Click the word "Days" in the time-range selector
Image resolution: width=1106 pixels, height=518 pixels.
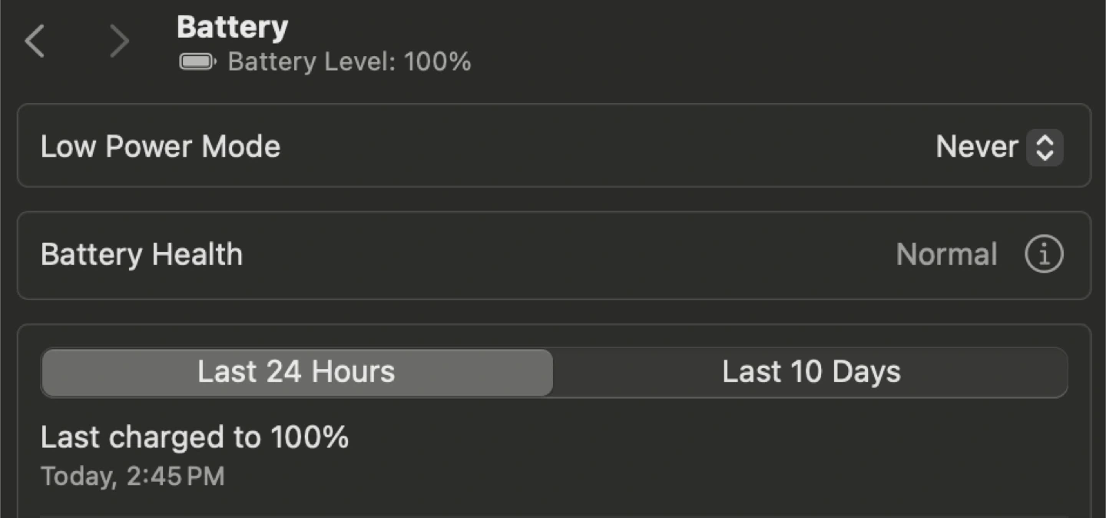[x=866, y=373]
